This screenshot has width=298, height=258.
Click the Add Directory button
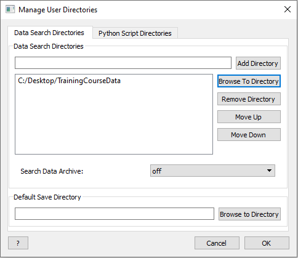pos(258,63)
